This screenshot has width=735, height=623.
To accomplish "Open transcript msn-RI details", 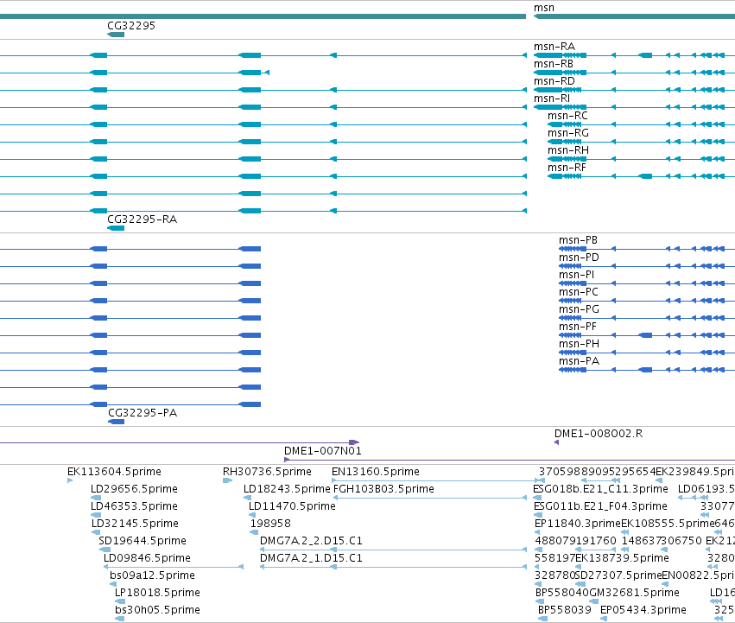I will click(x=552, y=99).
